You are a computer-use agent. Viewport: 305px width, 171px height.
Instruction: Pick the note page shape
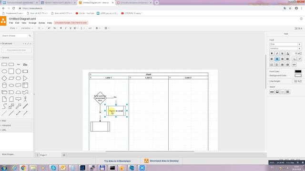pos(4,99)
